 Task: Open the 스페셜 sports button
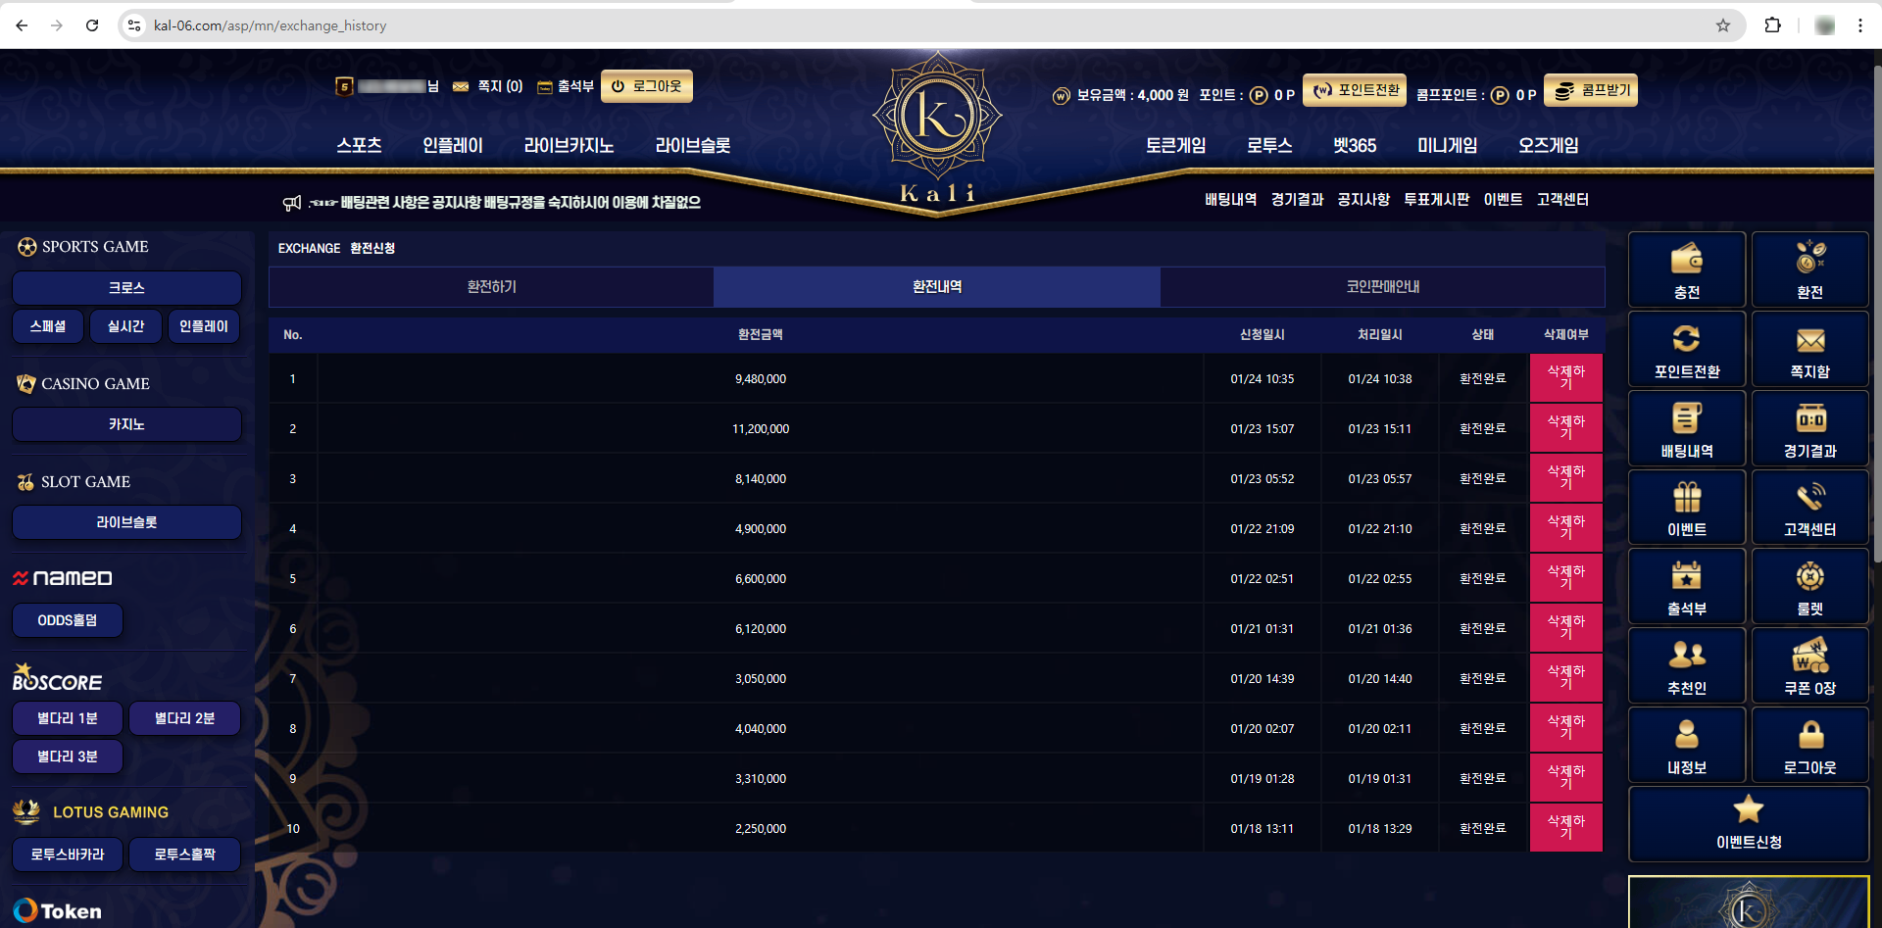[48, 326]
